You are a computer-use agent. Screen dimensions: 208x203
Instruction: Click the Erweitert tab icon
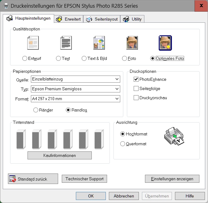59,19
